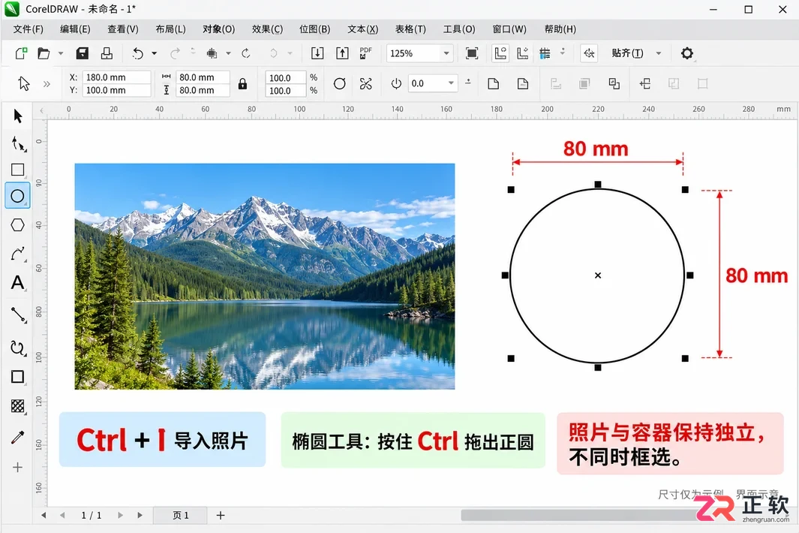Switch to the 页 1 page tab
This screenshot has width=799, height=533.
(180, 515)
